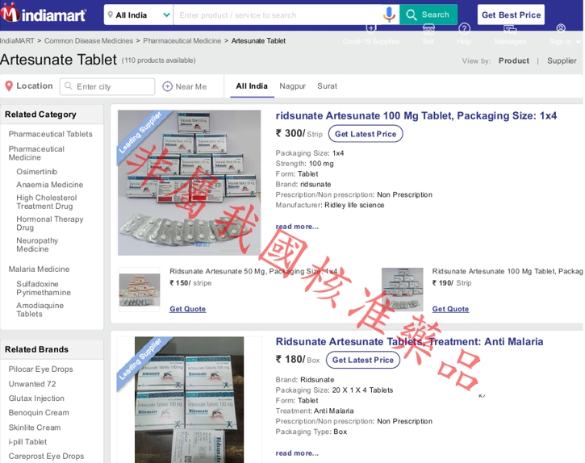Click Get Latest Price for ₹300 strip

[366, 134]
